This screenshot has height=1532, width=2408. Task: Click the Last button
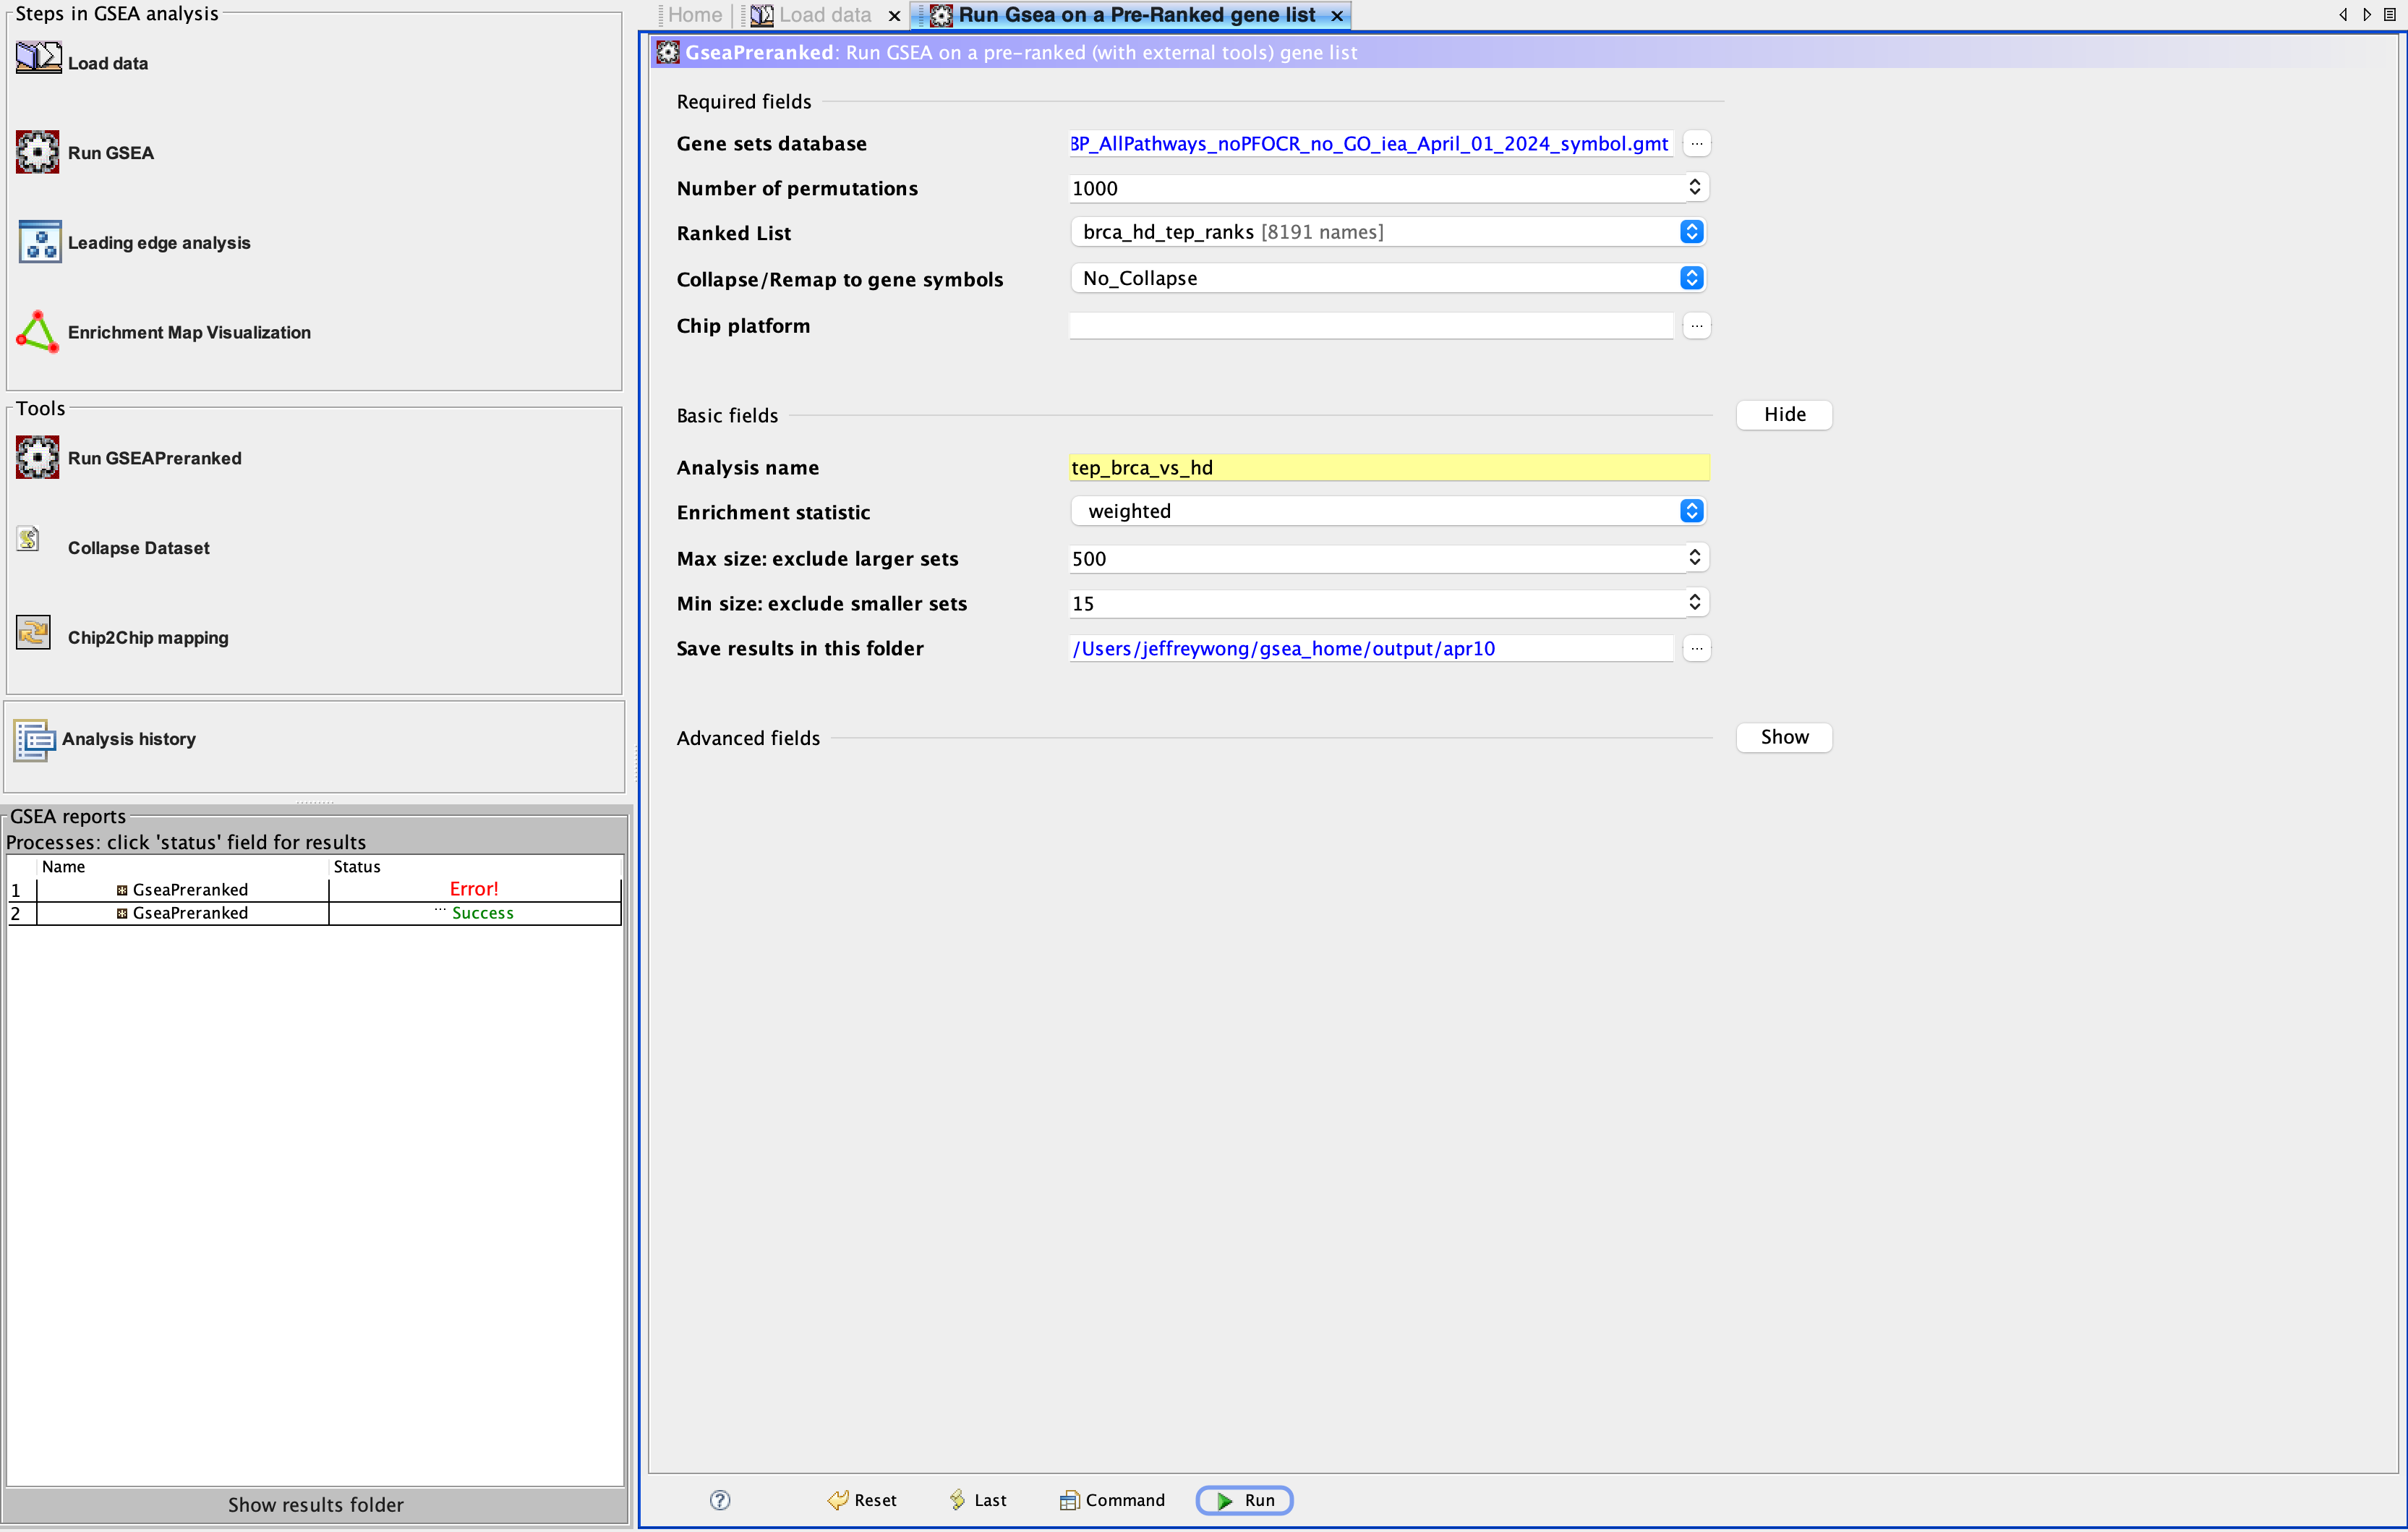(x=978, y=1500)
